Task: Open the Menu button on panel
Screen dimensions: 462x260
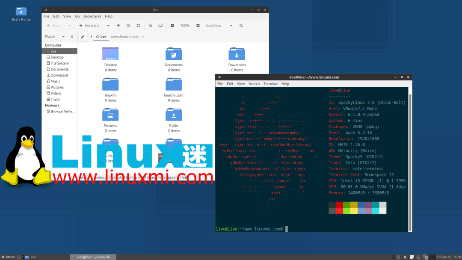Action: pyautogui.click(x=8, y=257)
